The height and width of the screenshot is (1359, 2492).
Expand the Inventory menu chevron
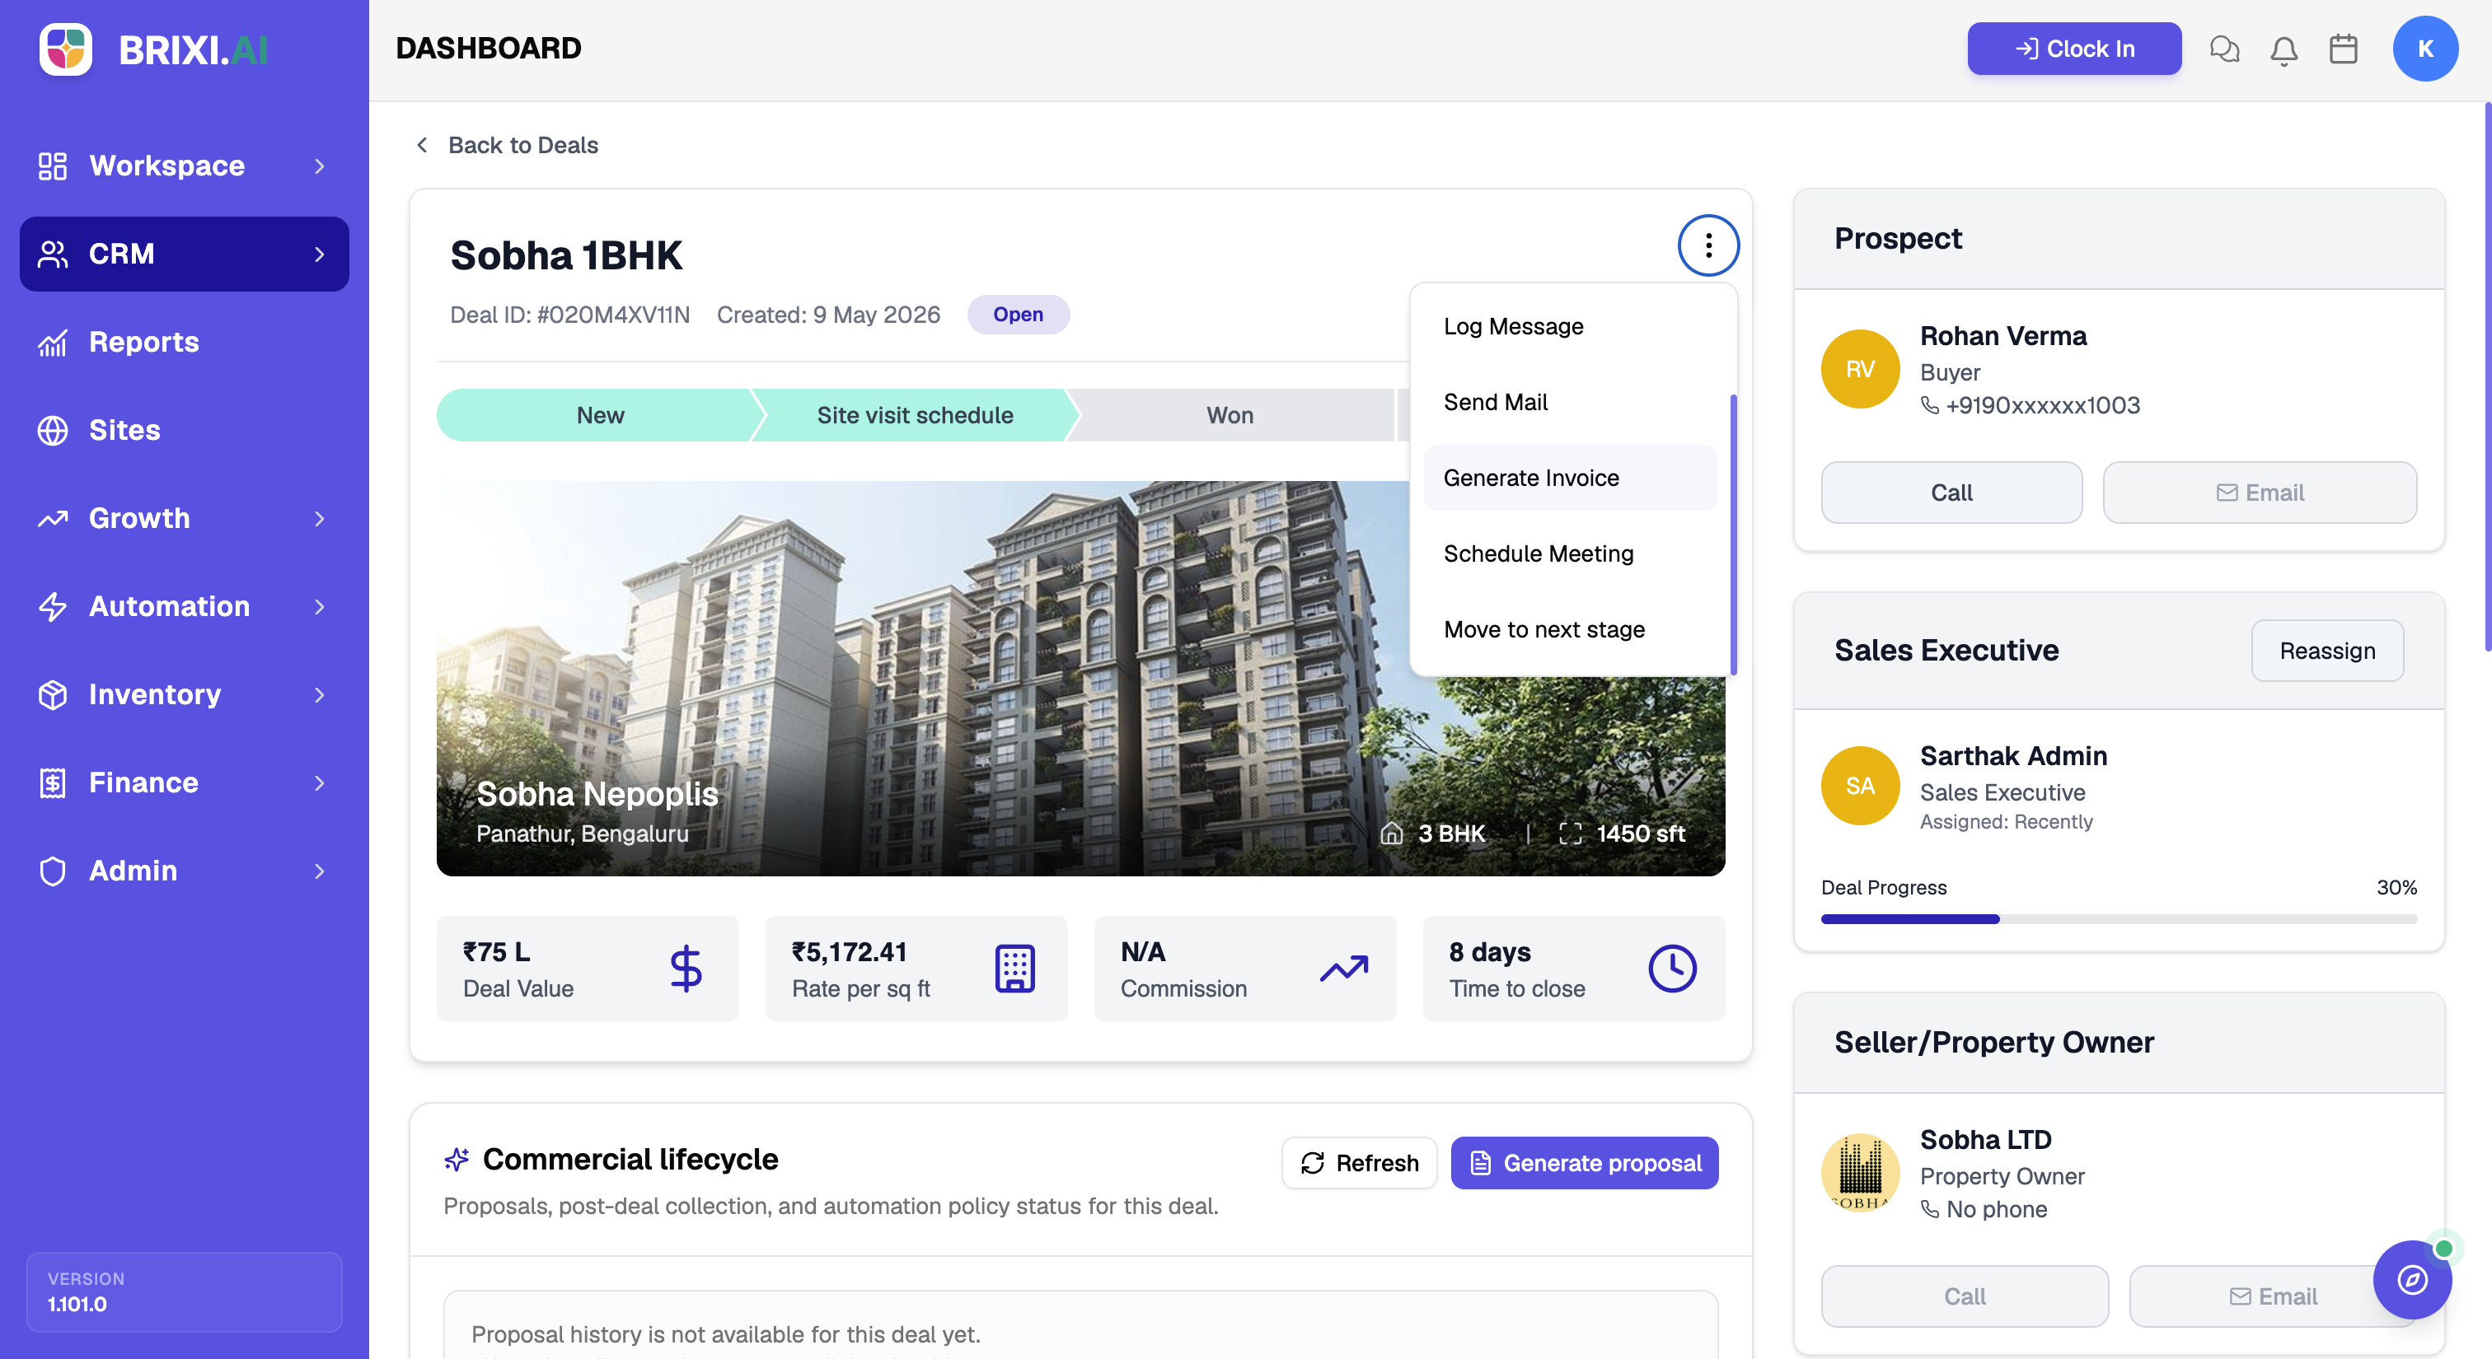pos(319,695)
